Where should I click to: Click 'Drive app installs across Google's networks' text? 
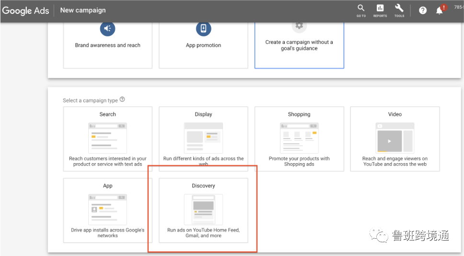pyautogui.click(x=108, y=233)
